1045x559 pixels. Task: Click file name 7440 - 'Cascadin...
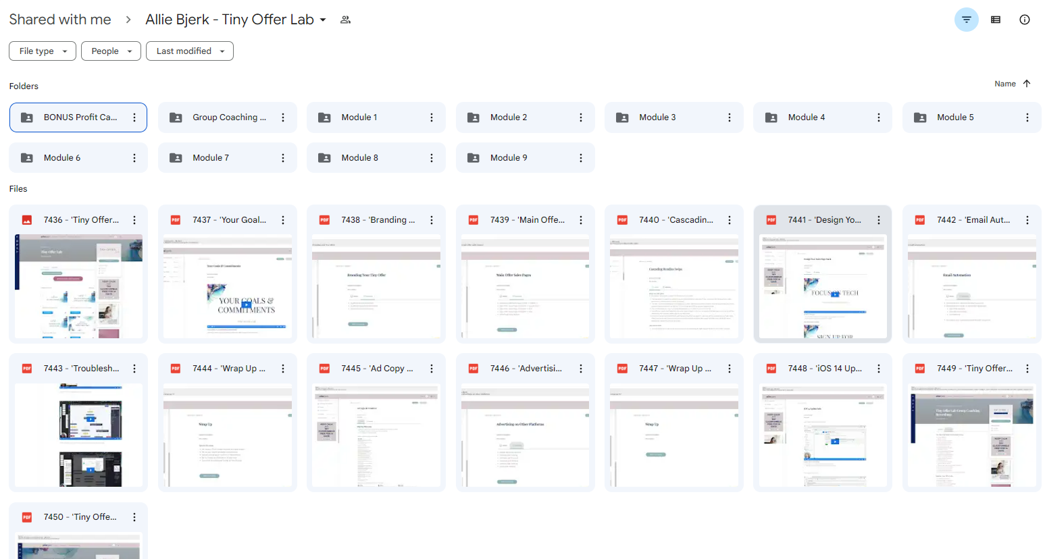click(676, 220)
